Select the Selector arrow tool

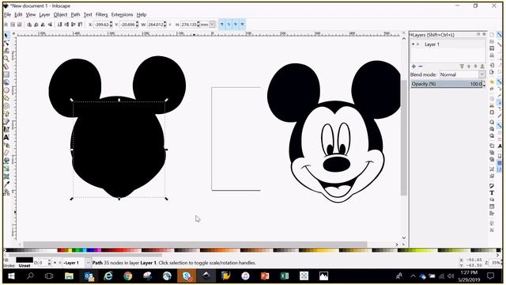(x=6, y=35)
